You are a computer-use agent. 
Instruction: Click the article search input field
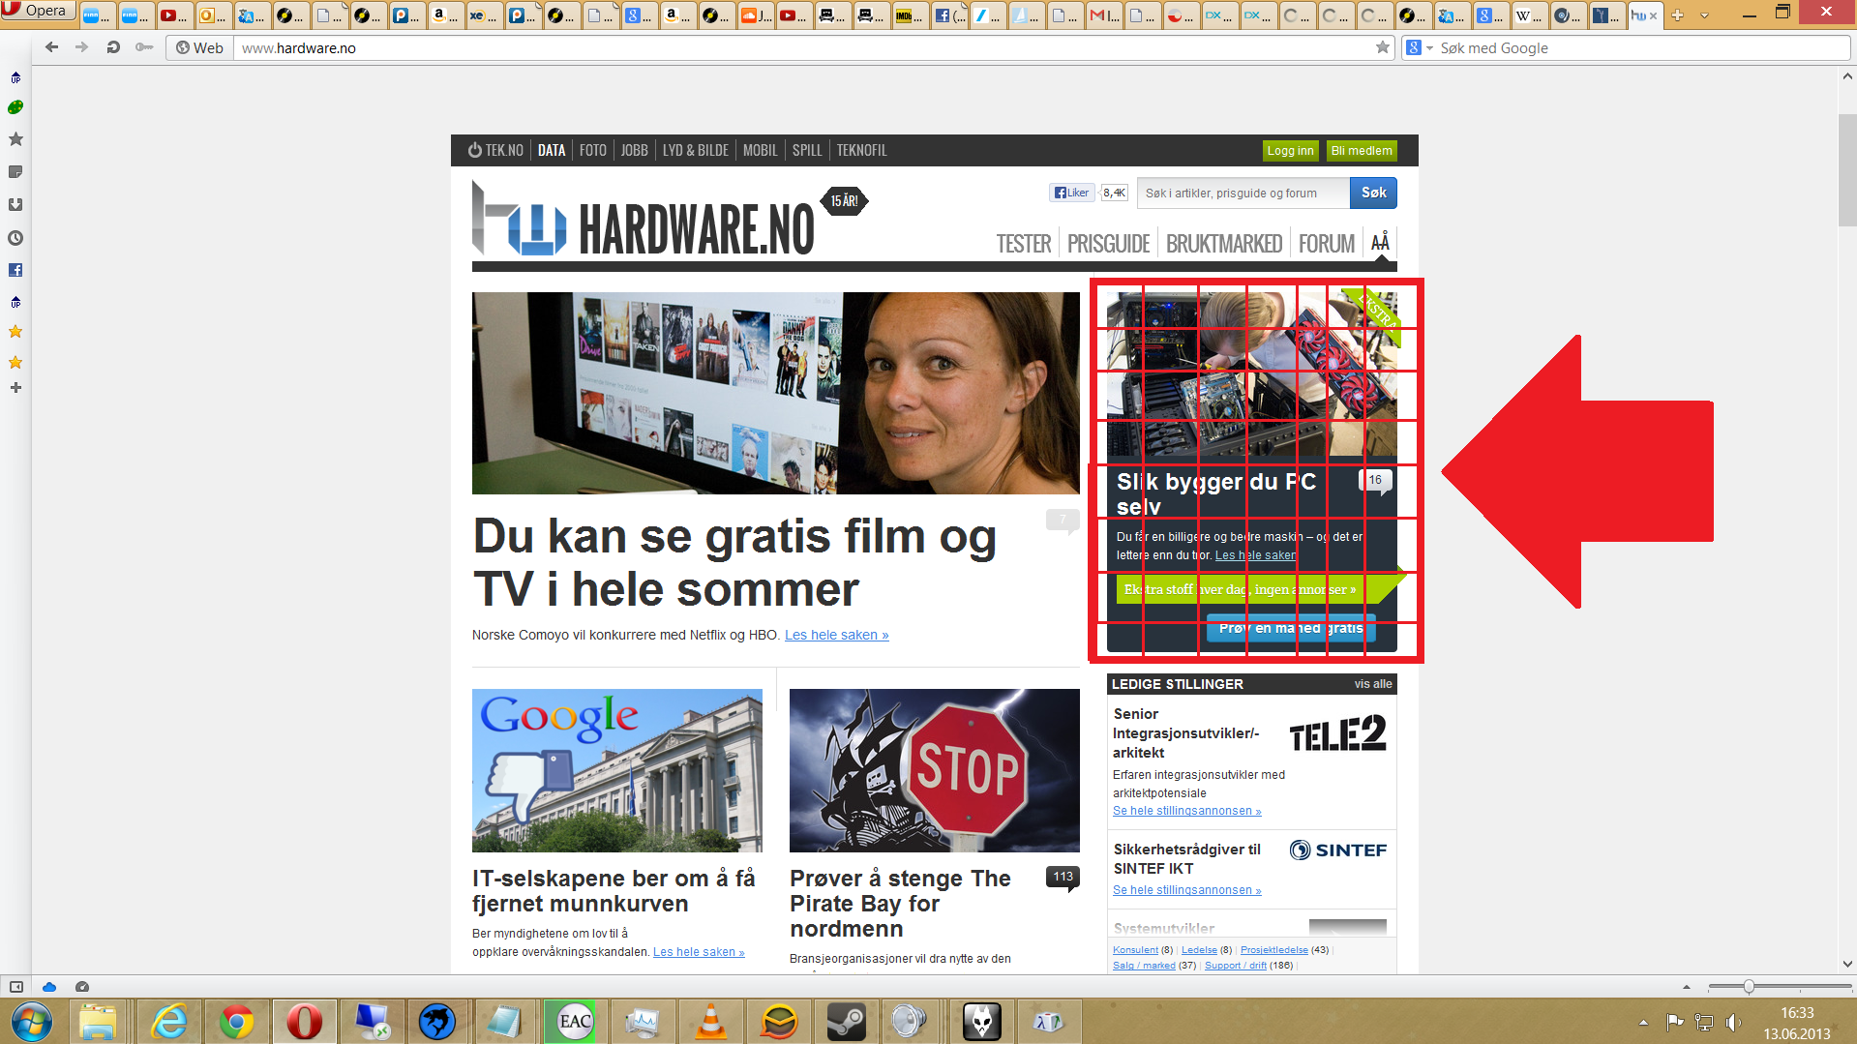point(1243,193)
